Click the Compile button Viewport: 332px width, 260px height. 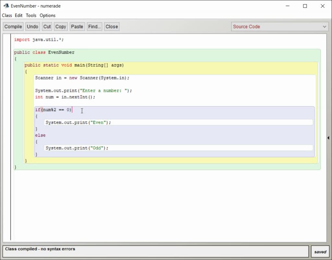click(x=13, y=27)
